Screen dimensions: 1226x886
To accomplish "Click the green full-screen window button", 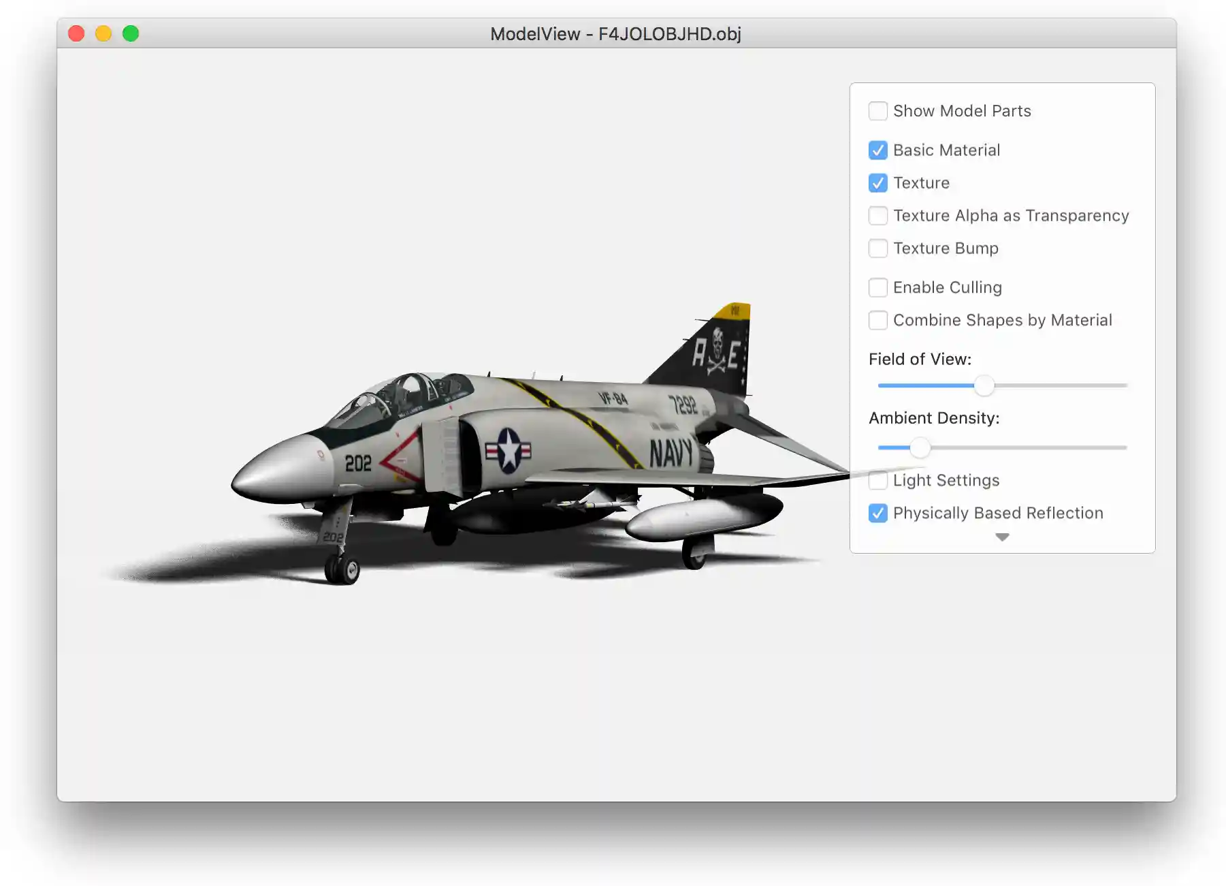I will tap(131, 33).
